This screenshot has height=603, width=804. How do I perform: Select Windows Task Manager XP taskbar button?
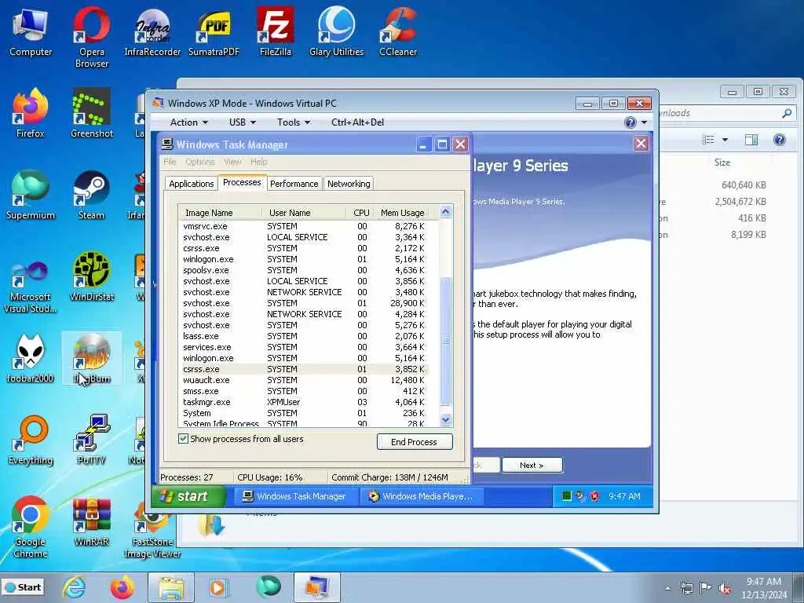click(294, 496)
